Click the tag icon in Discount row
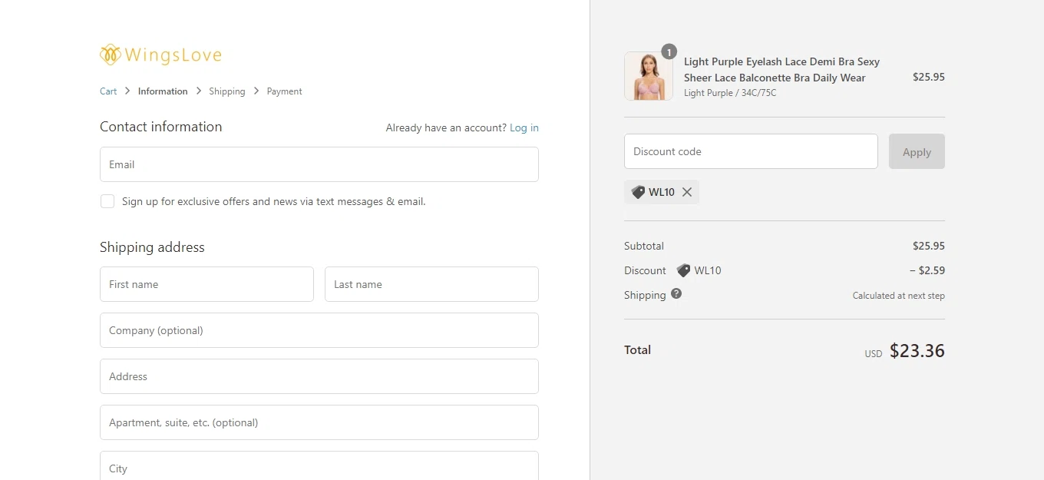The width and height of the screenshot is (1044, 480). [x=683, y=270]
